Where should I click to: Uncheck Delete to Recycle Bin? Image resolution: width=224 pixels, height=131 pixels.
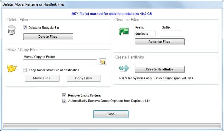[25, 28]
